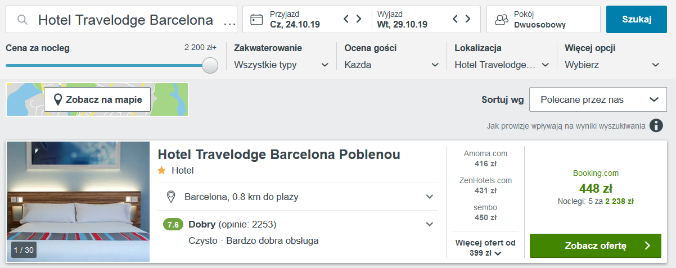676x268 pixels.
Task: Click the Zobacz ofertę button
Action: tap(596, 246)
